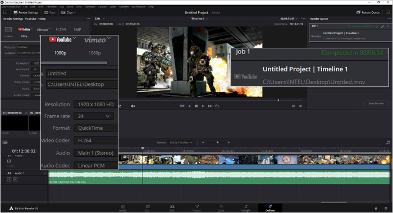The image size is (393, 213).
Task: Toggle the Render Settings panel button
Action: point(26,12)
